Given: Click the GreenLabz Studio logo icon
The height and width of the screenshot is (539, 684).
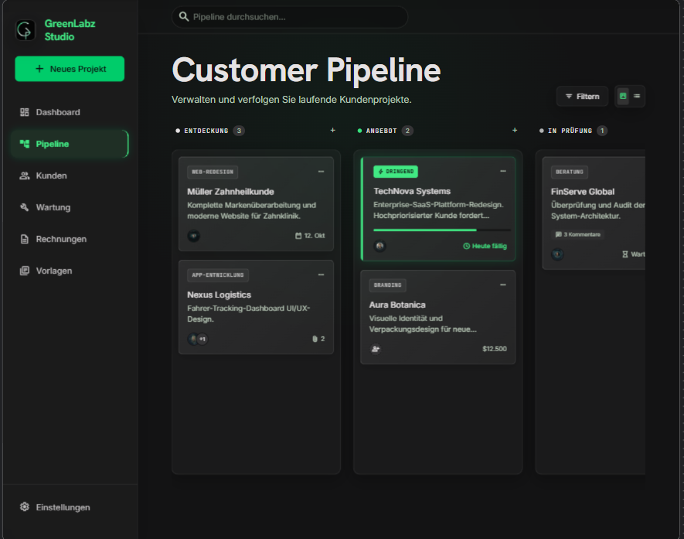Looking at the screenshot, I should tap(26, 30).
